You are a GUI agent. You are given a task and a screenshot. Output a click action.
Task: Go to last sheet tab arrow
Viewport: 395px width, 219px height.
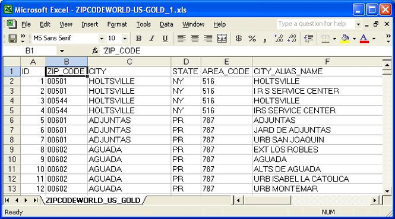click(x=35, y=201)
